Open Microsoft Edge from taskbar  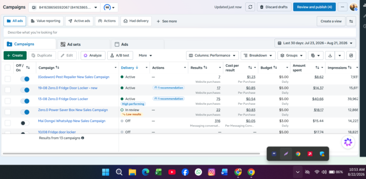[145, 172]
